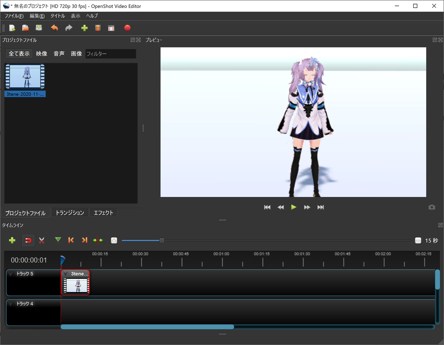
Task: Click the timeline horizontal scrollbar
Action: pos(147,327)
